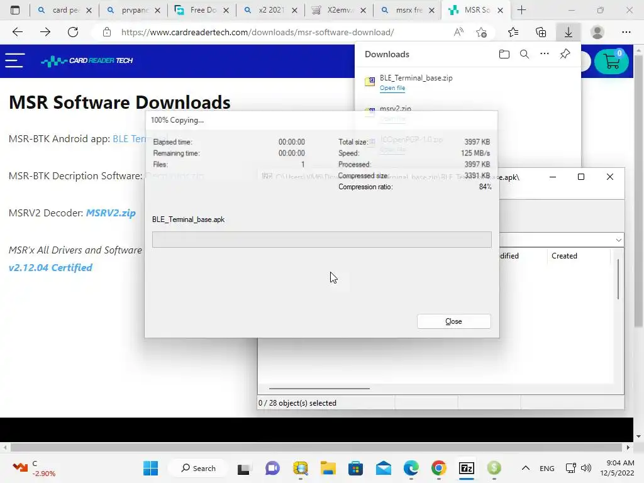Go forward to next page

coord(45,32)
